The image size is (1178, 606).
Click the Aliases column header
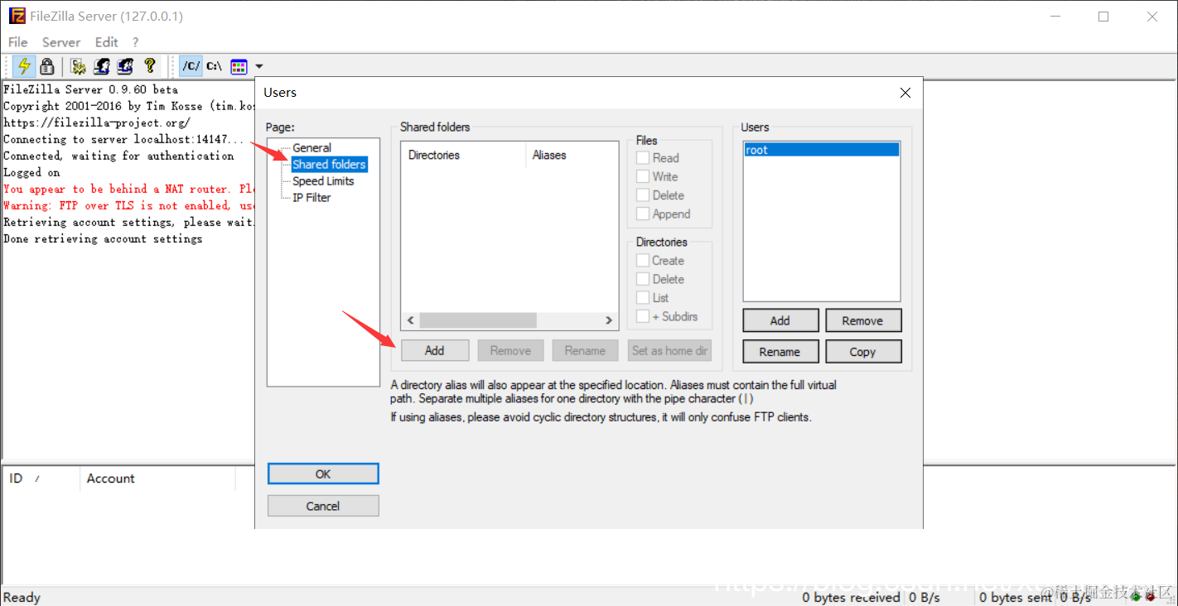pyautogui.click(x=572, y=155)
